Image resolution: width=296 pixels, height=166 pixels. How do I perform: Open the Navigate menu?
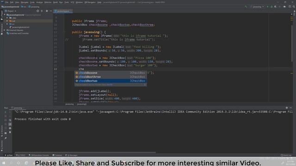pyautogui.click(x=25, y=2)
